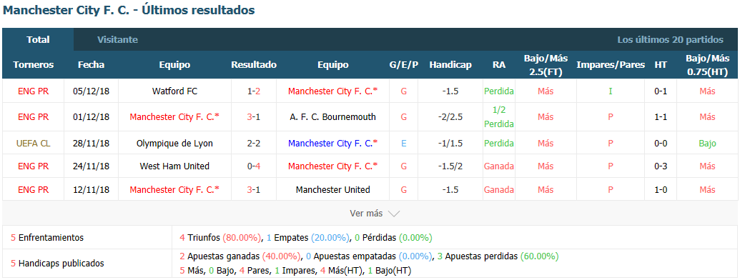Click blue Manchester City F. C.* in Lyon row
Viewport: 740px width, 280px height.
click(332, 143)
